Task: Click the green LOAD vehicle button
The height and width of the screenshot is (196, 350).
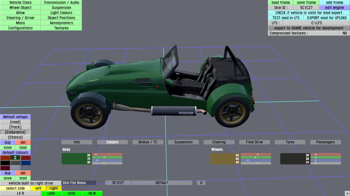Action: point(51,193)
